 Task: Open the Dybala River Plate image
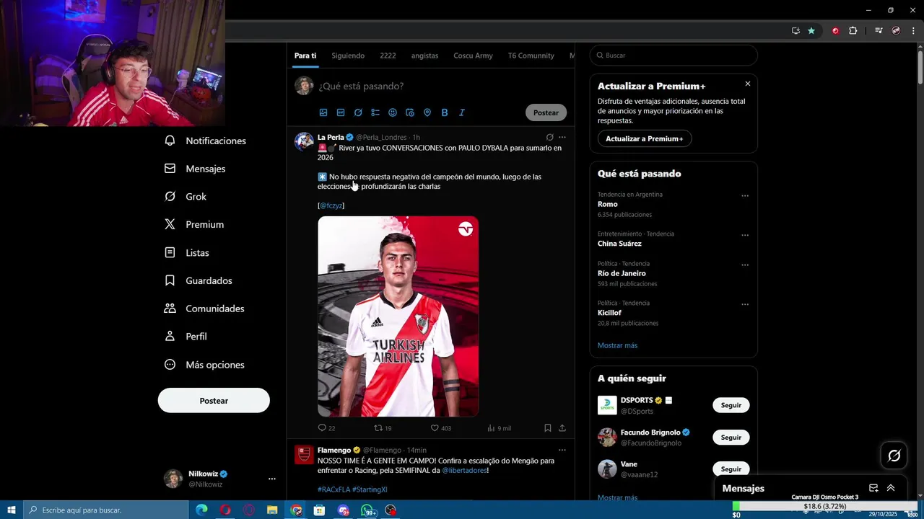point(398,316)
